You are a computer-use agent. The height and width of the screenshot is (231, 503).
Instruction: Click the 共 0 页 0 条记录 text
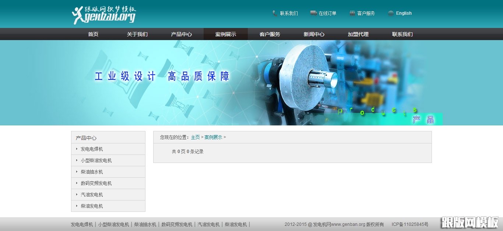click(x=187, y=152)
